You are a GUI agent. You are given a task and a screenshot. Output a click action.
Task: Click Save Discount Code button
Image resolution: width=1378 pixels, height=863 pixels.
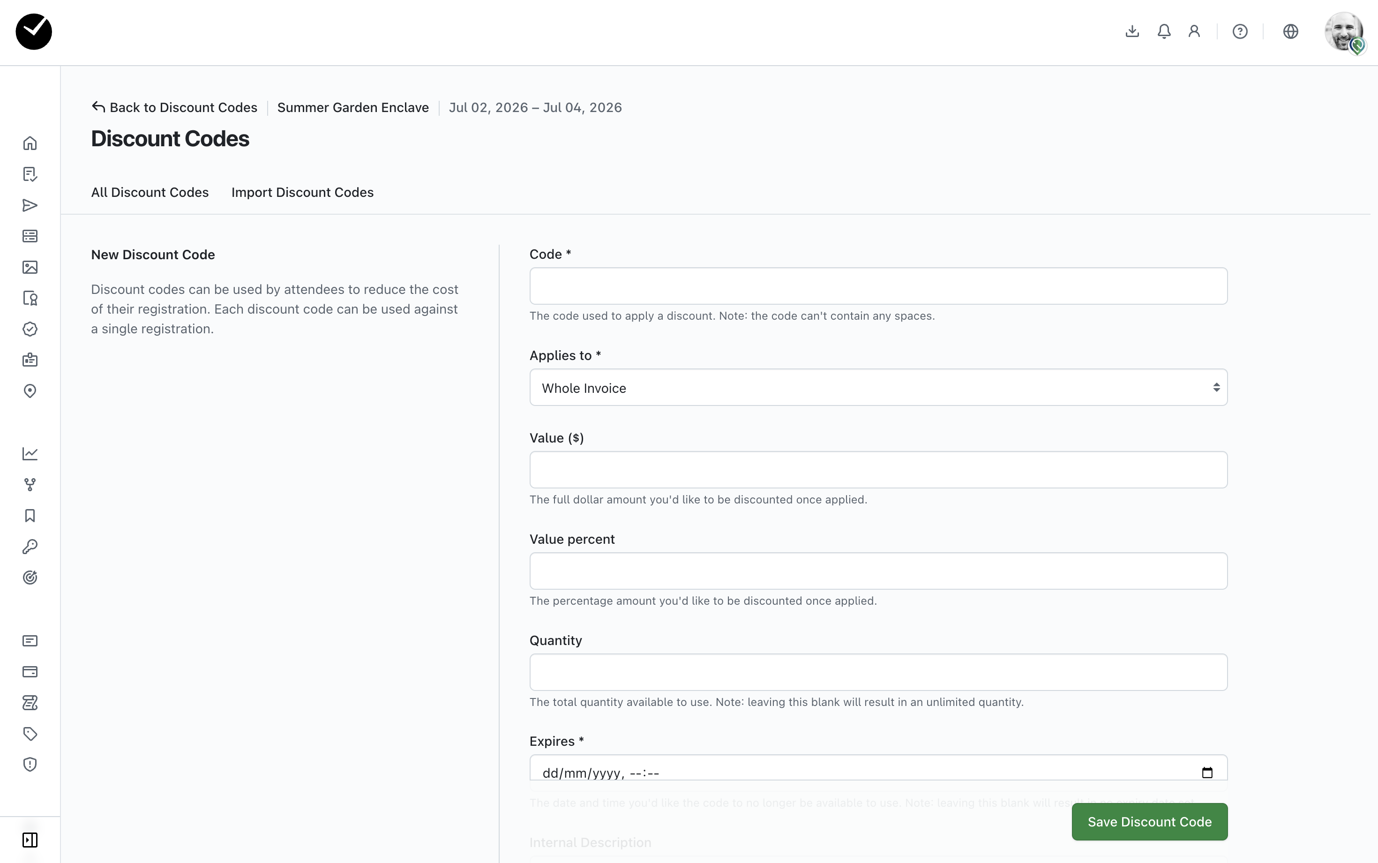click(x=1149, y=822)
